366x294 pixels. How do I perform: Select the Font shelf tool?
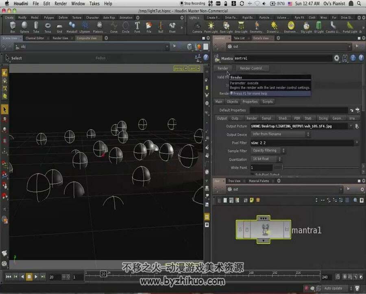[x=137, y=27]
